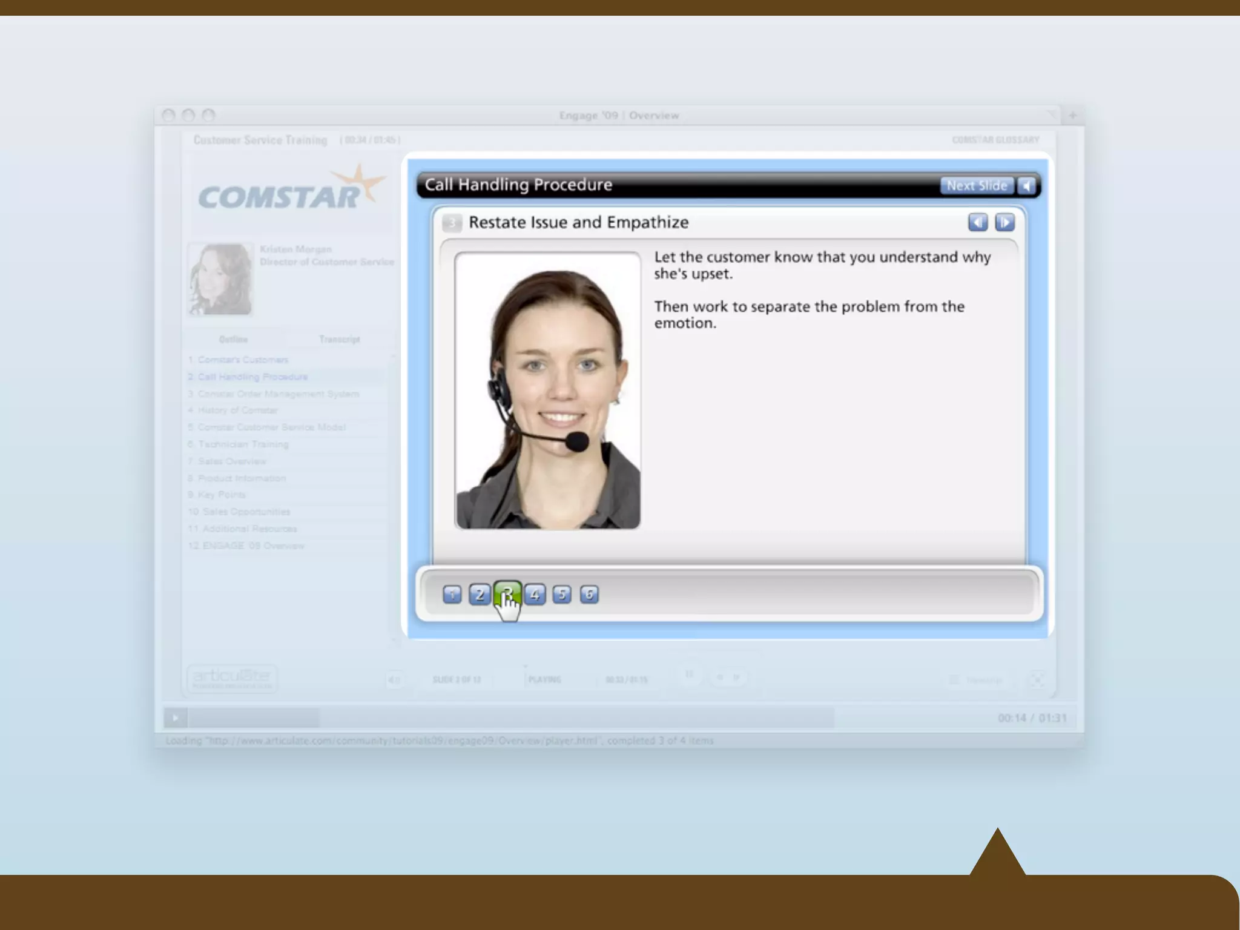Select step 5 numbered button
Image resolution: width=1240 pixels, height=930 pixels.
click(562, 595)
